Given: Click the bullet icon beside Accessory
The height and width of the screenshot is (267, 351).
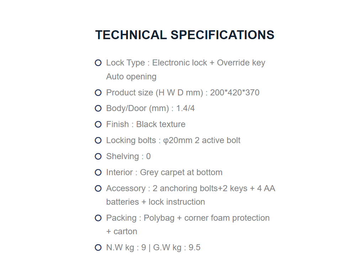Looking at the screenshot, I should (98, 189).
